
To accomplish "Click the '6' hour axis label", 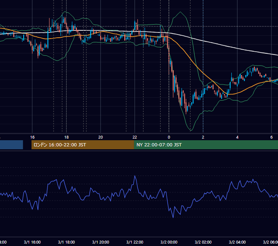I will pyautogui.click(x=271, y=137).
